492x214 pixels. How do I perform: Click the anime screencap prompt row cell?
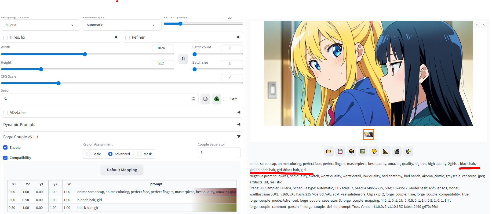(x=156, y=192)
